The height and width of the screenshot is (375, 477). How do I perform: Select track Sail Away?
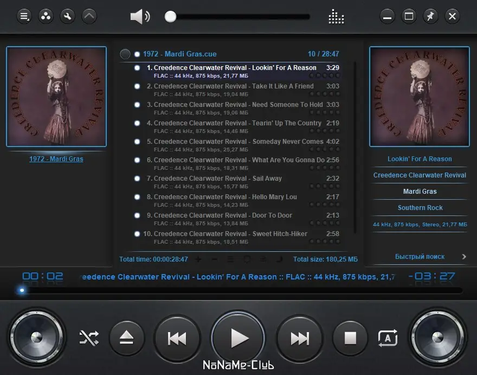click(x=240, y=182)
